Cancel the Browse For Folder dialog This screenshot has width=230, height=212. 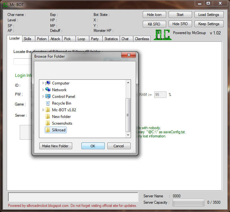tap(119, 146)
